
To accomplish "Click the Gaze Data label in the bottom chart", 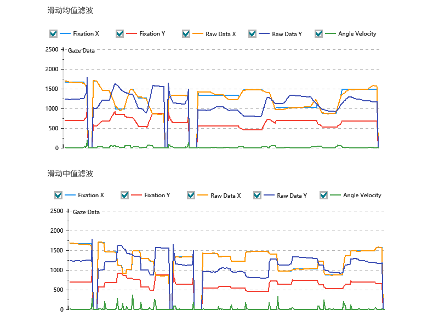I will (x=86, y=212).
